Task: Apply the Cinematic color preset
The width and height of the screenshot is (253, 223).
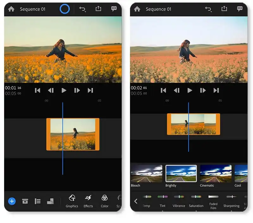Action: [x=216, y=176]
